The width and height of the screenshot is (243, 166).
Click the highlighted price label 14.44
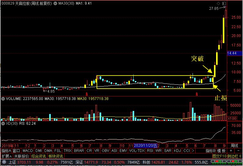point(235,53)
